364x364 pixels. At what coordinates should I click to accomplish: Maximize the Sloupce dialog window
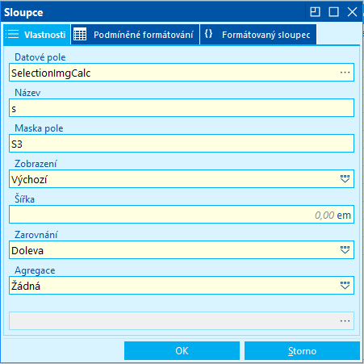333,12
